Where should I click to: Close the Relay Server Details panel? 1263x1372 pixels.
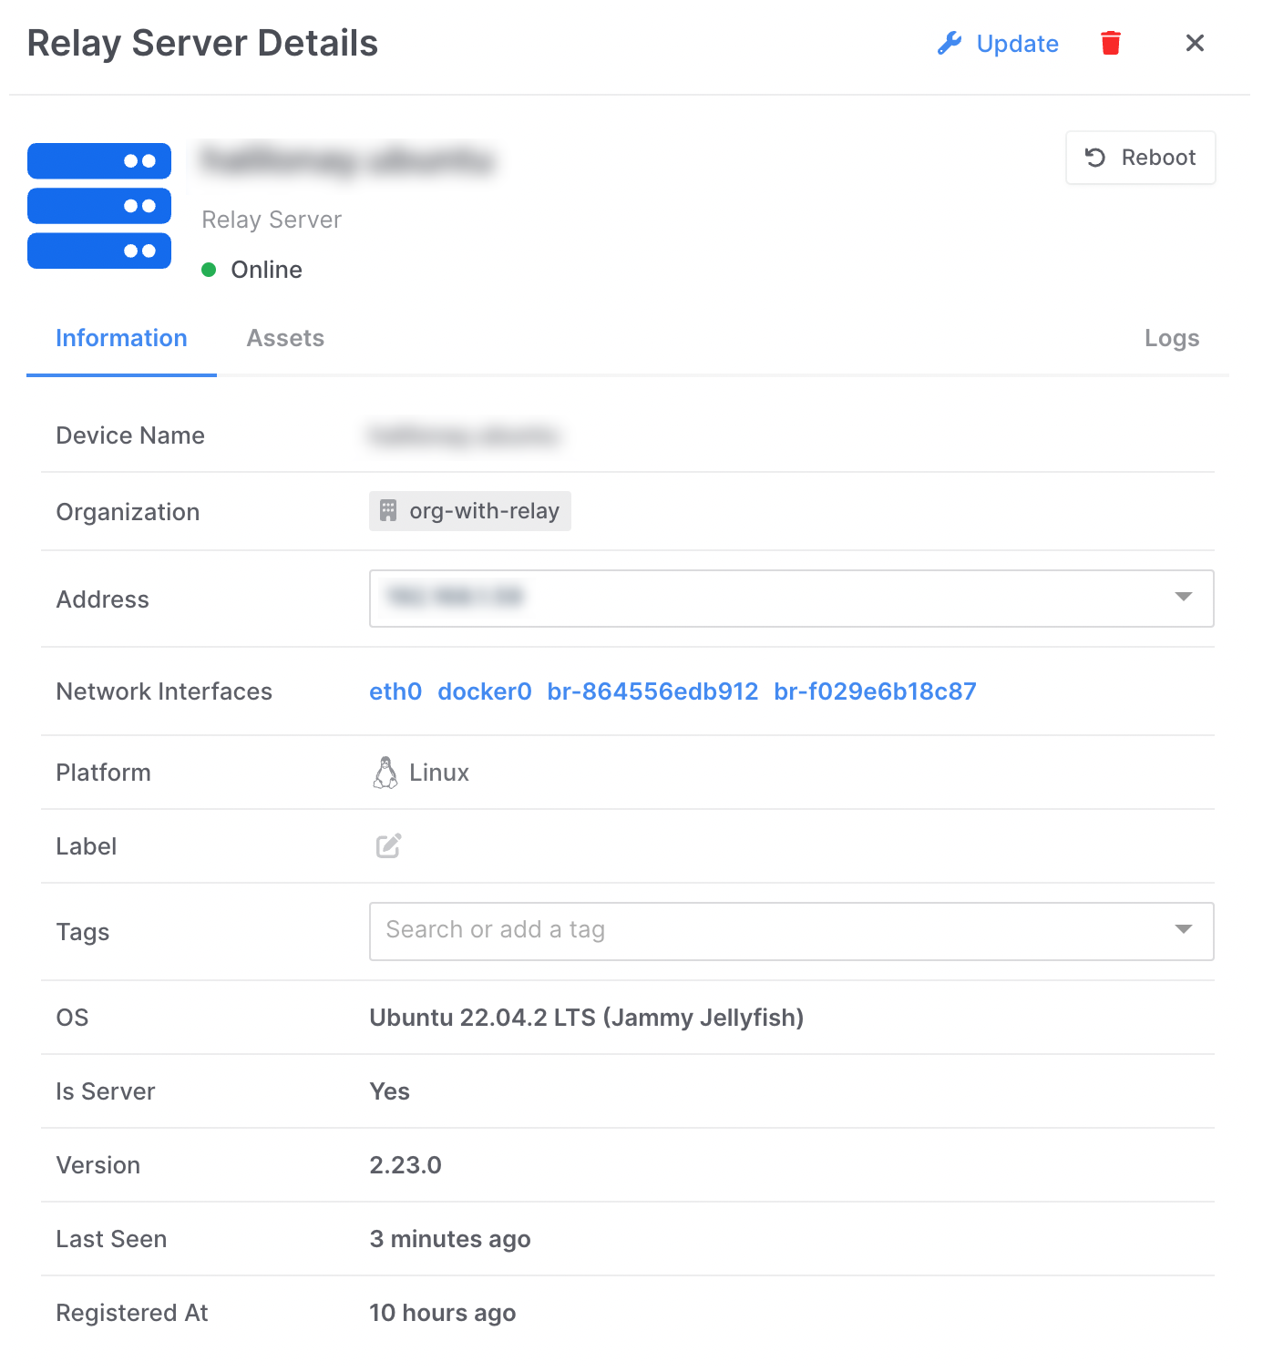[x=1195, y=43]
